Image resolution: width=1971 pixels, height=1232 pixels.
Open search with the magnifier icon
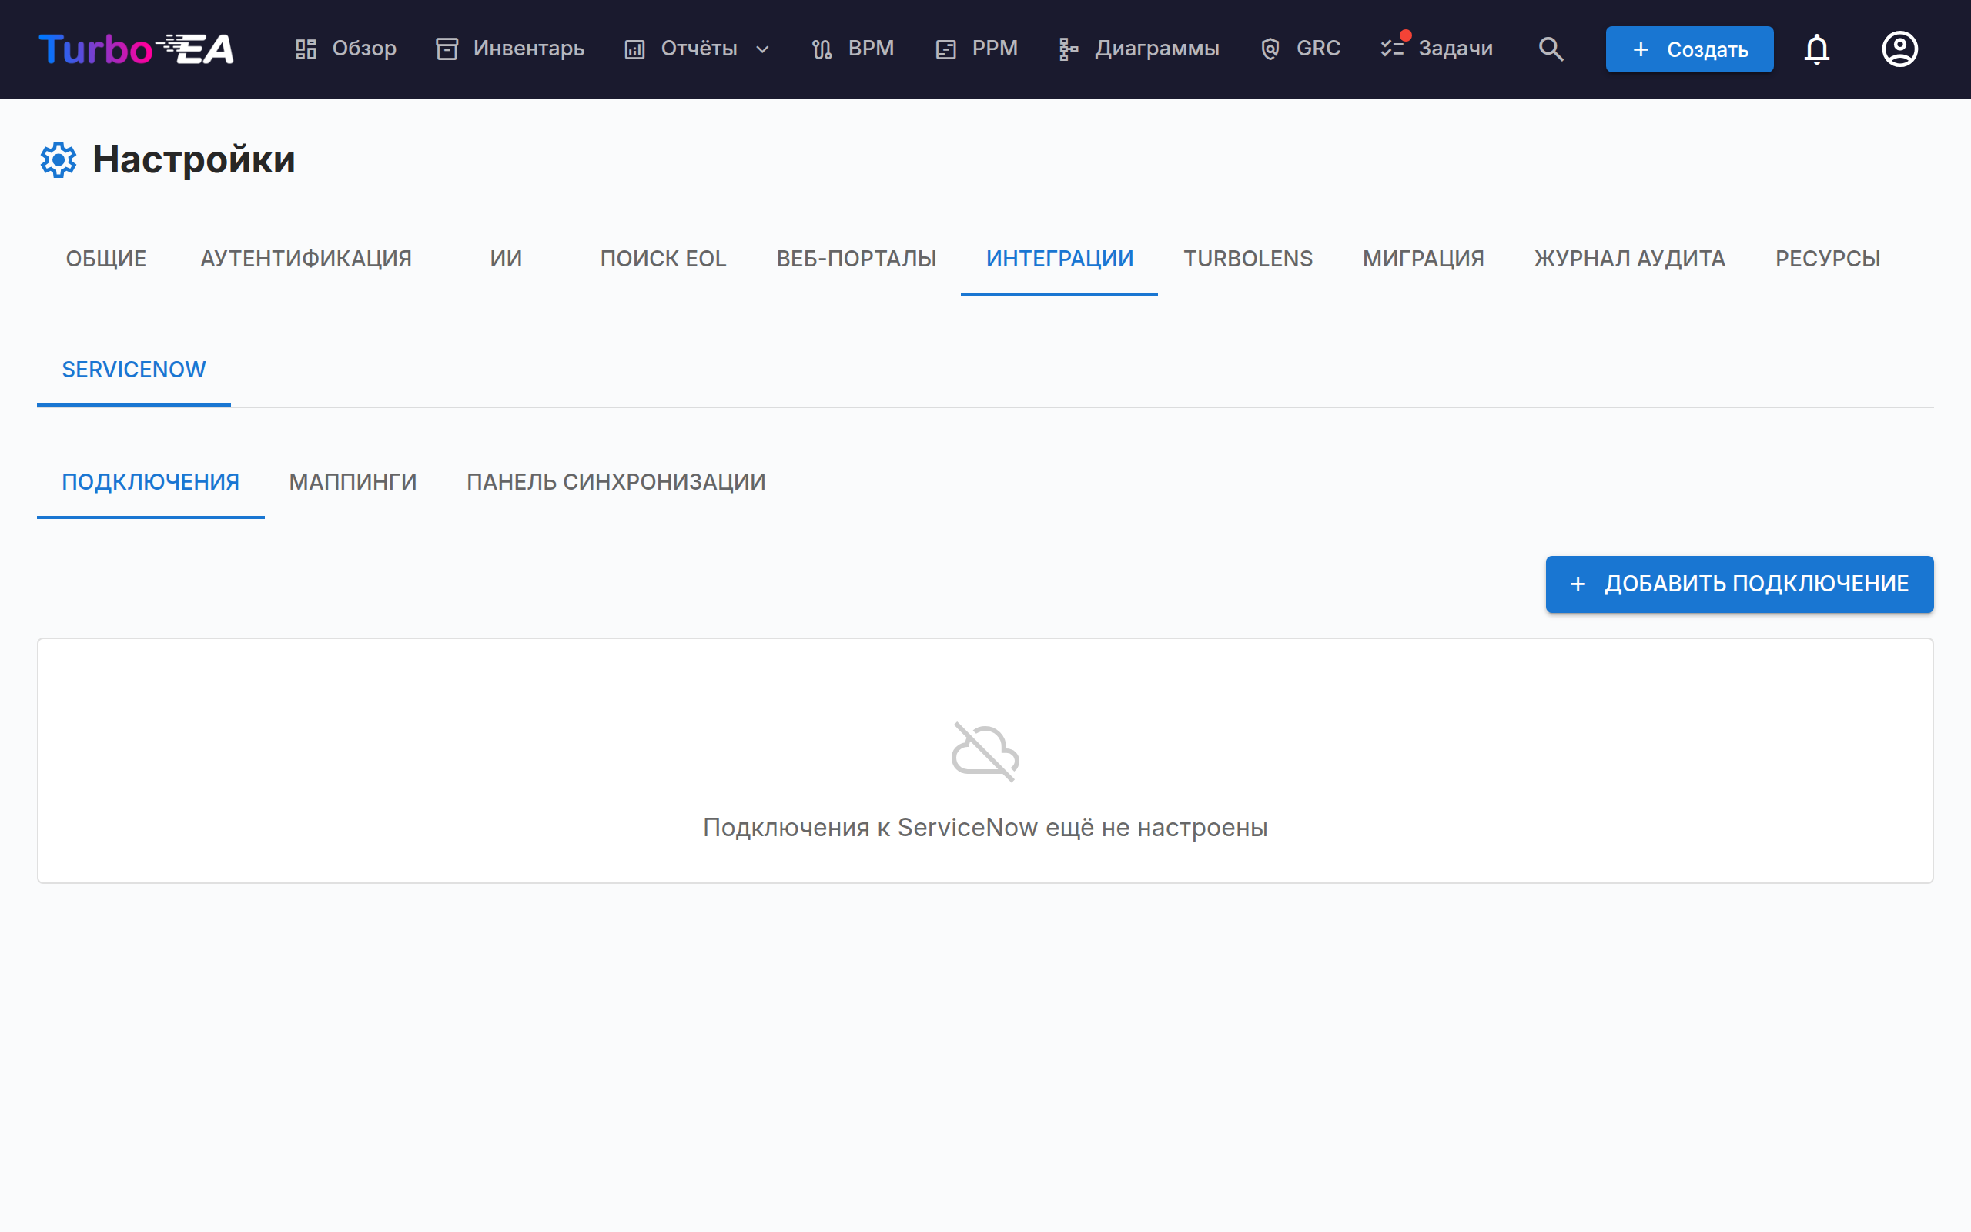1551,49
